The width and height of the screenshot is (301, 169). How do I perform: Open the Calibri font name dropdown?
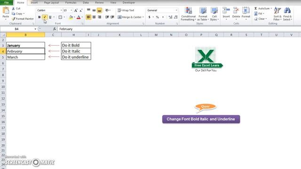coord(61,10)
